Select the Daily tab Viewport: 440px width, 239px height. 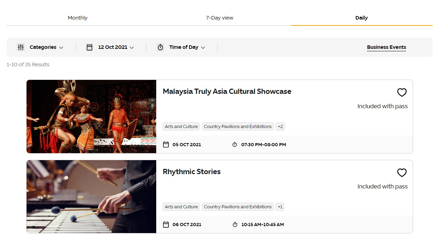click(x=361, y=18)
